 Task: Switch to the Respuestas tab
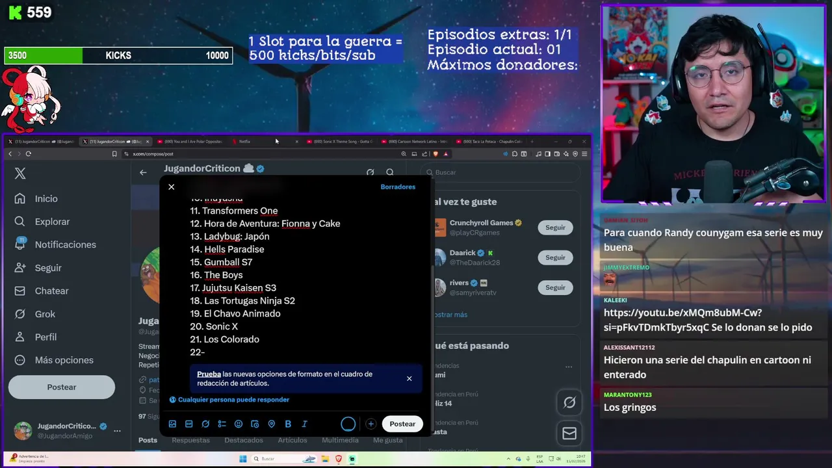(x=190, y=440)
